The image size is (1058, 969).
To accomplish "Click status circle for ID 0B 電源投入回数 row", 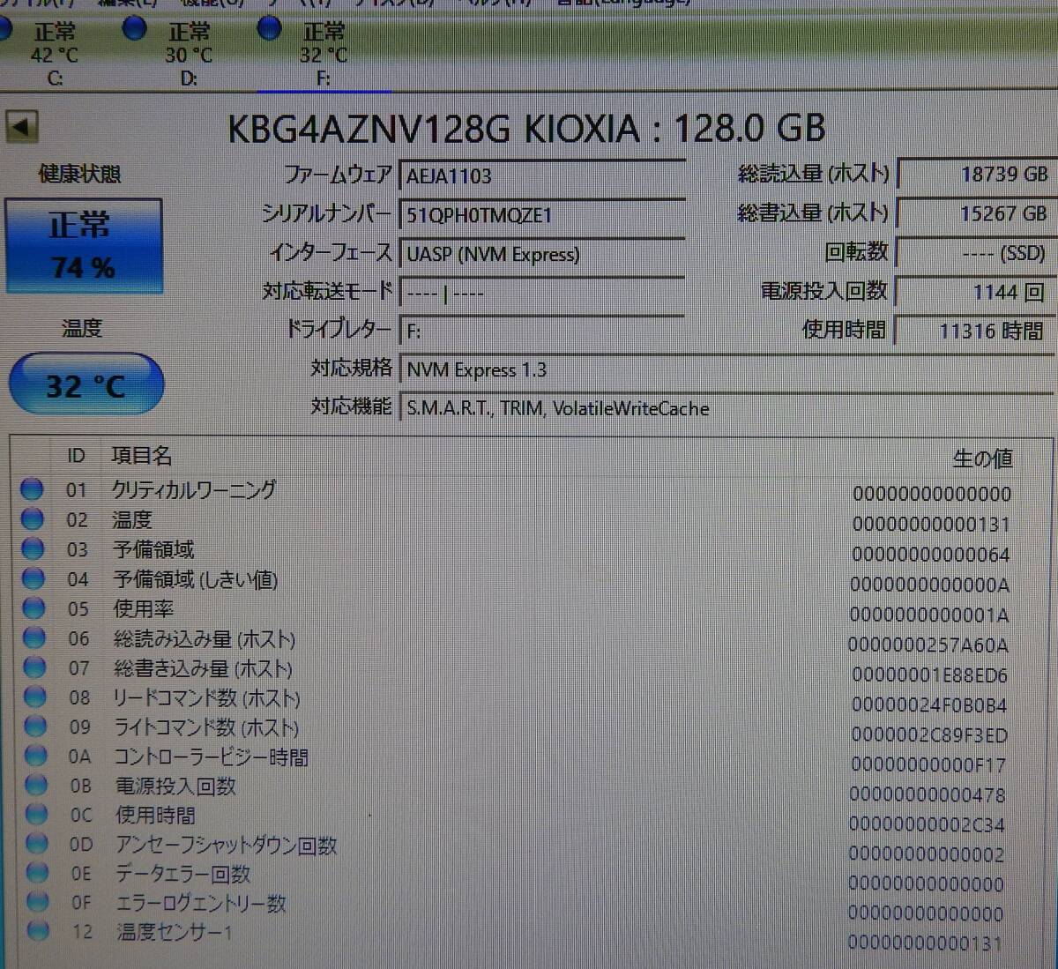I will click(x=36, y=785).
